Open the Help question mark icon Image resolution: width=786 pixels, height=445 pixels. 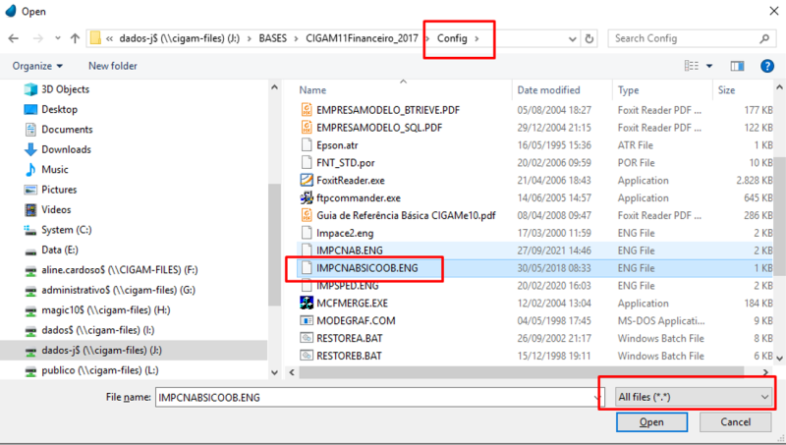767,66
